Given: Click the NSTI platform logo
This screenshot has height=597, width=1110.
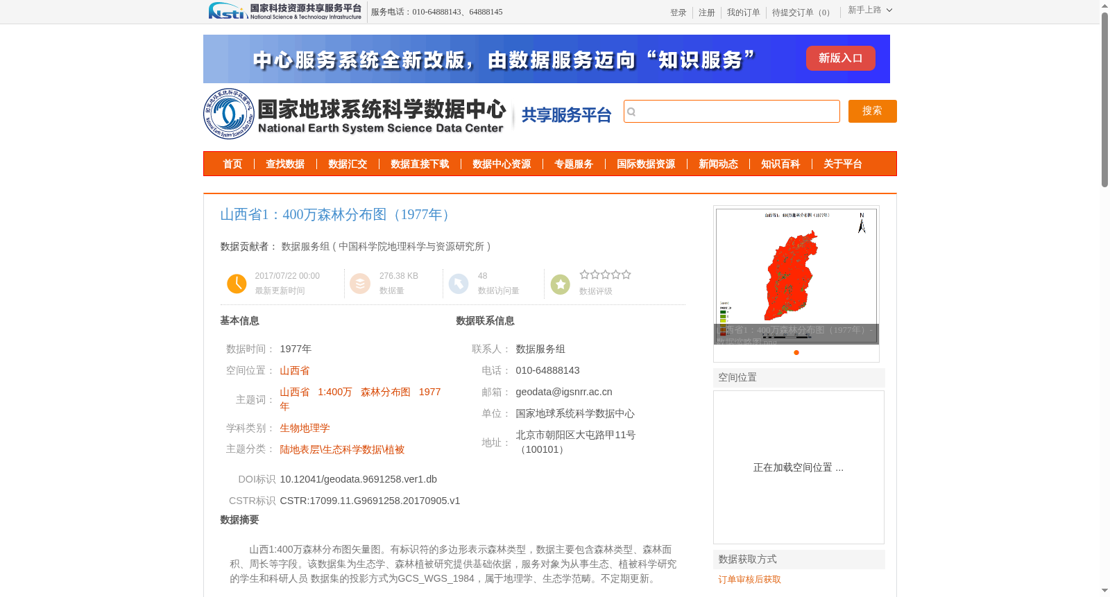Looking at the screenshot, I should click(285, 11).
